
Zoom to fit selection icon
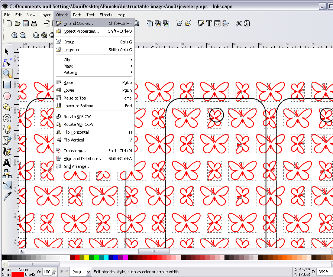point(36,35)
